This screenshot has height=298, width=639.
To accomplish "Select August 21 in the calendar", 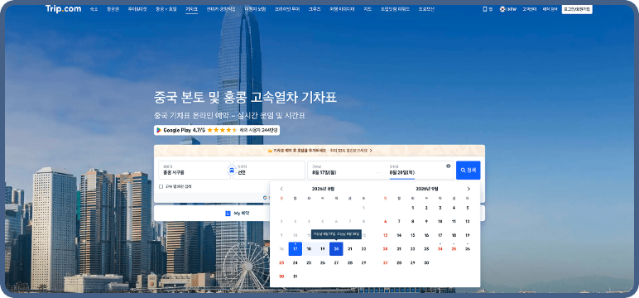I will click(x=349, y=248).
